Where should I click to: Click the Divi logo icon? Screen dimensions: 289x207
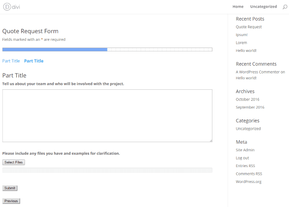pos(7,7)
